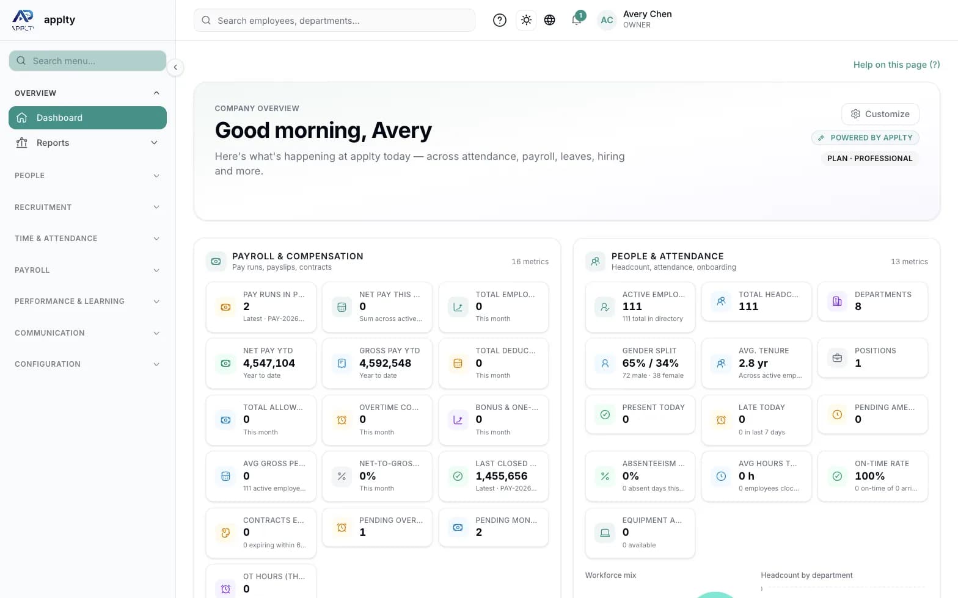Screen dimensions: 958x598
Task: Open the language globe icon
Action: (x=550, y=20)
